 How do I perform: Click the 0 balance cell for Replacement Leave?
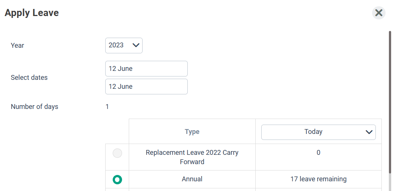tap(318, 153)
